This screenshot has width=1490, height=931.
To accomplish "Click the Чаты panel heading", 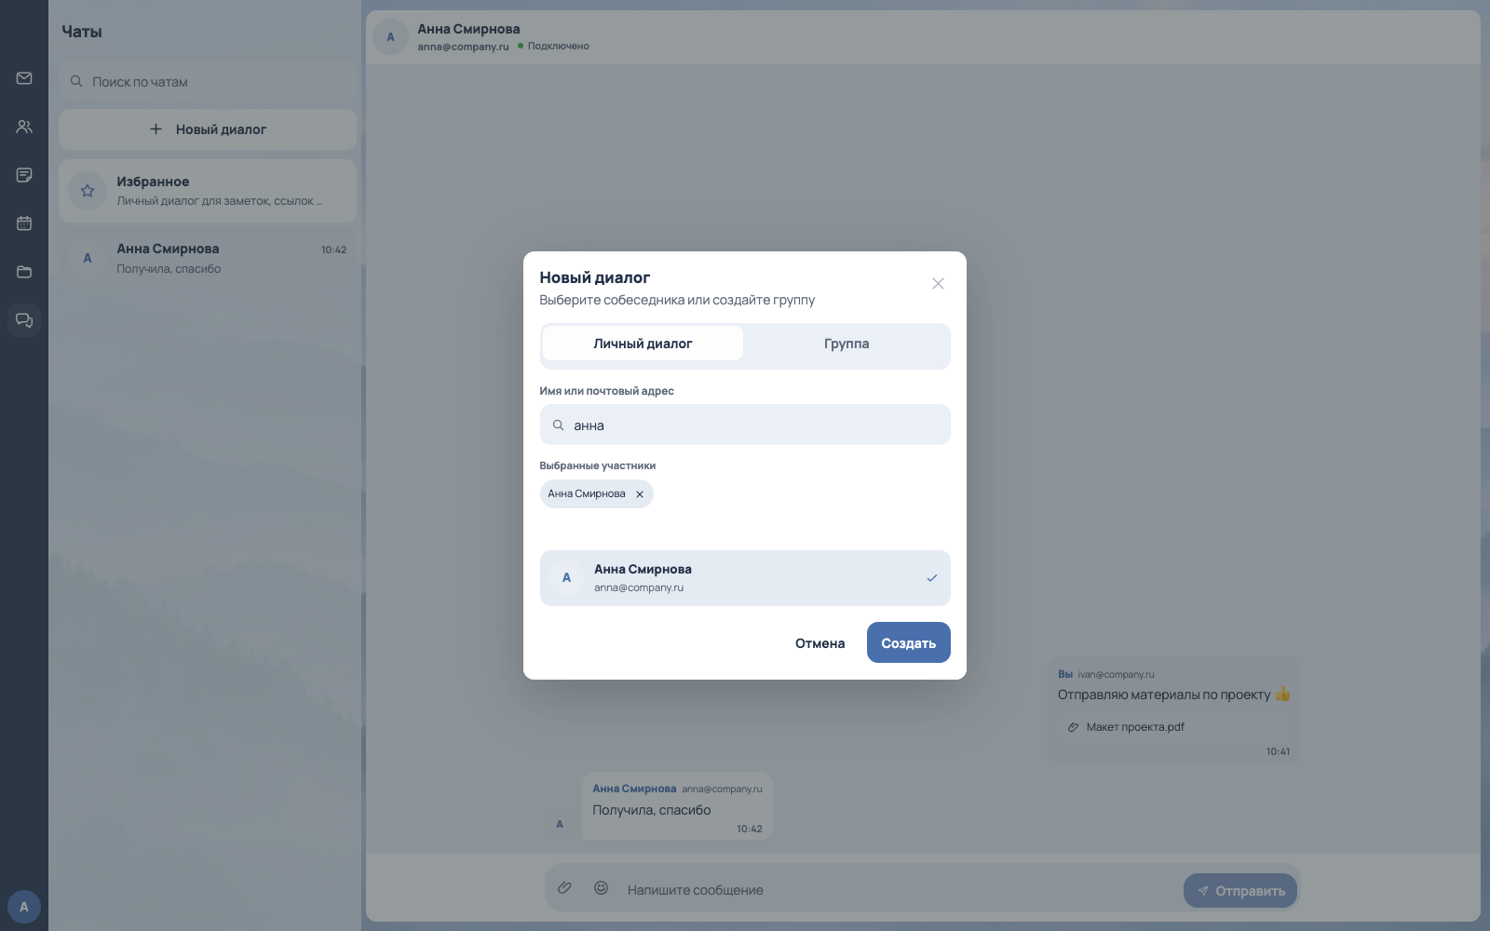I will pyautogui.click(x=82, y=32).
